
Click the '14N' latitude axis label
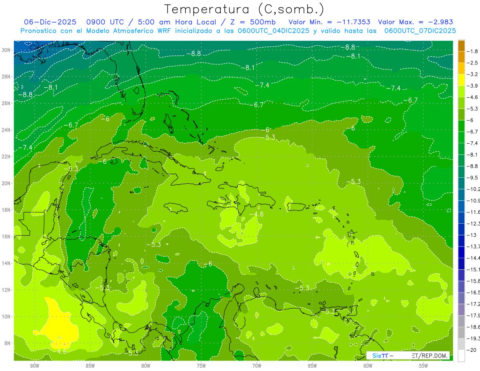pyautogui.click(x=6, y=263)
